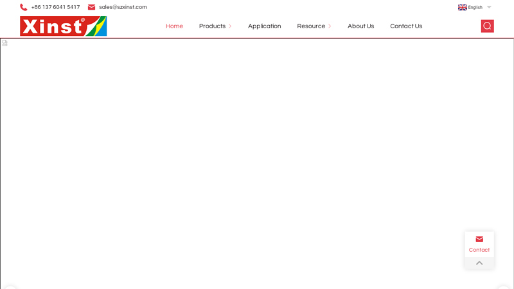Navigate to About Us
Image resolution: width=514 pixels, height=289 pixels.
pyautogui.click(x=360, y=26)
